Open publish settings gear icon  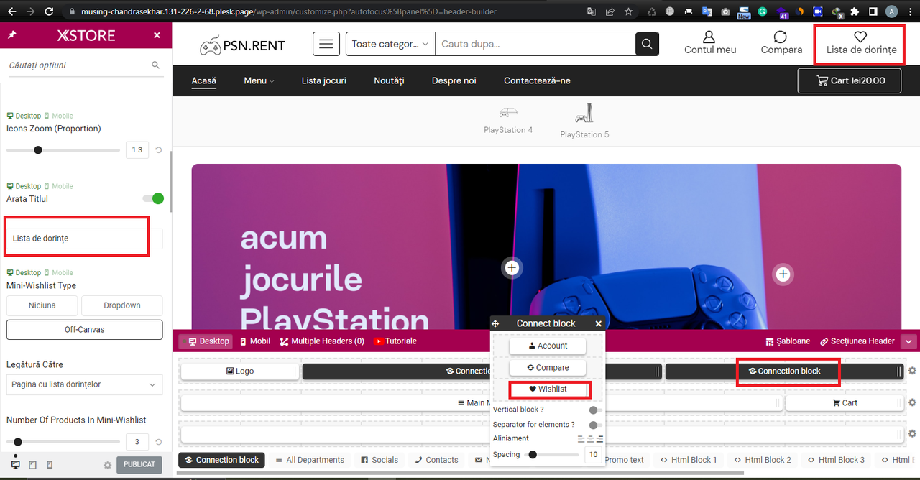click(x=108, y=465)
